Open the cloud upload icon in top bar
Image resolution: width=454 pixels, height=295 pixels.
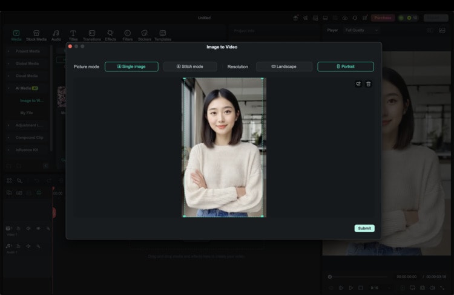pos(345,18)
